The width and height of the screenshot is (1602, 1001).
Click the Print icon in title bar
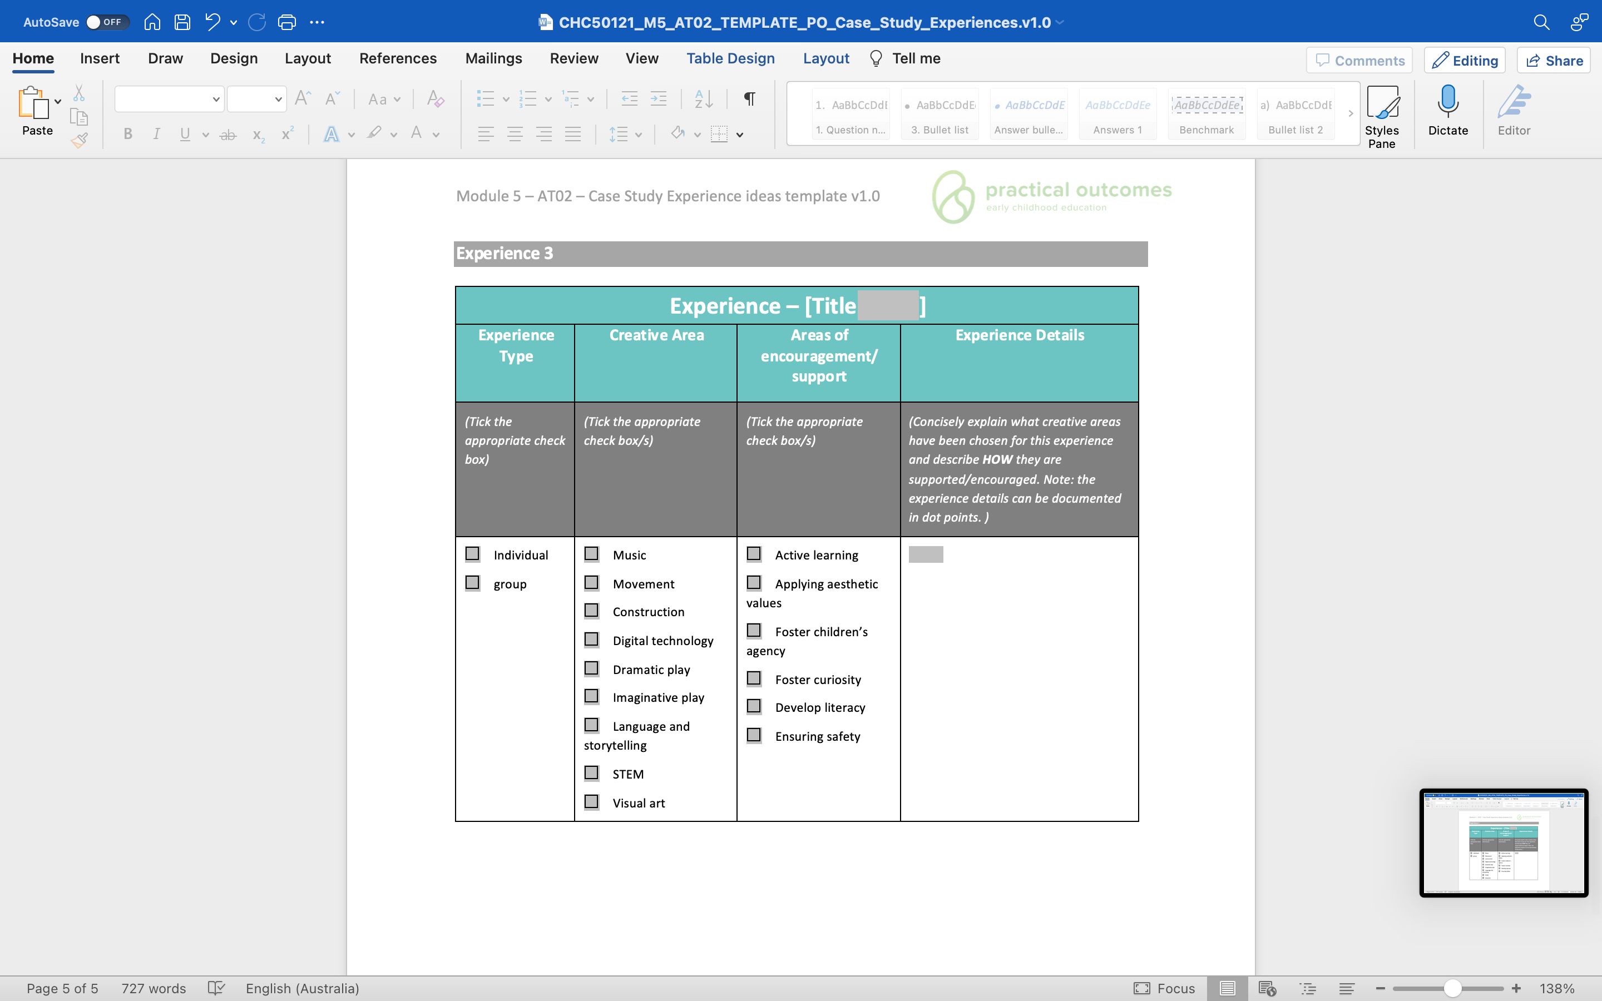tap(286, 22)
